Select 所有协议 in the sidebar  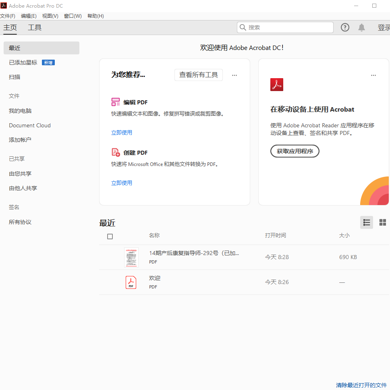click(20, 222)
